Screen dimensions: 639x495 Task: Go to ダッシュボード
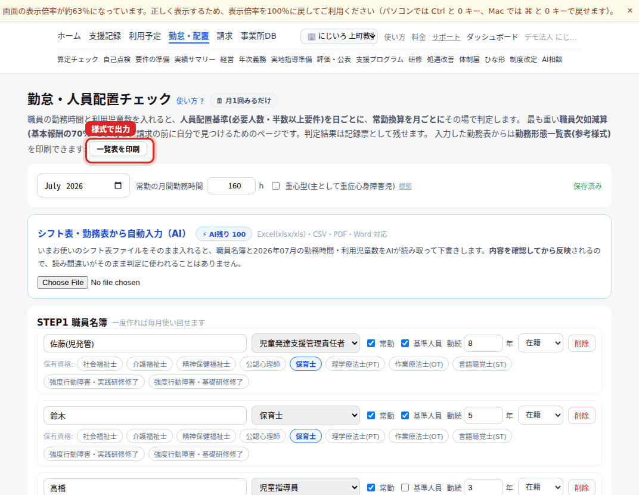click(x=492, y=37)
